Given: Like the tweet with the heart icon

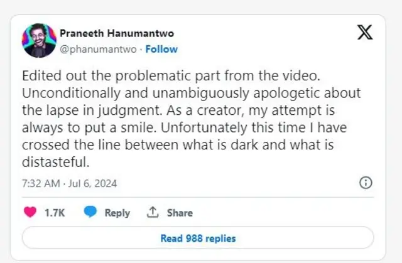Looking at the screenshot, I should tap(30, 213).
